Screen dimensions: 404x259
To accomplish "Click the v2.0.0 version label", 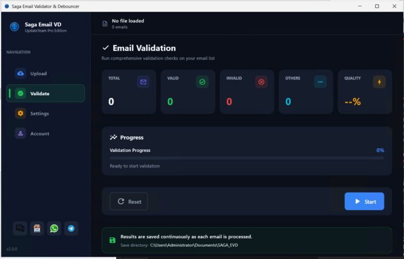I will click(12, 249).
